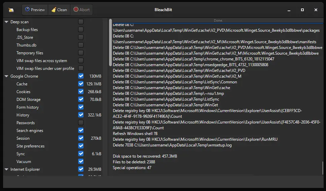Enable VIM swap files under user profile checkbox
The image size is (326, 191).
coord(81,68)
